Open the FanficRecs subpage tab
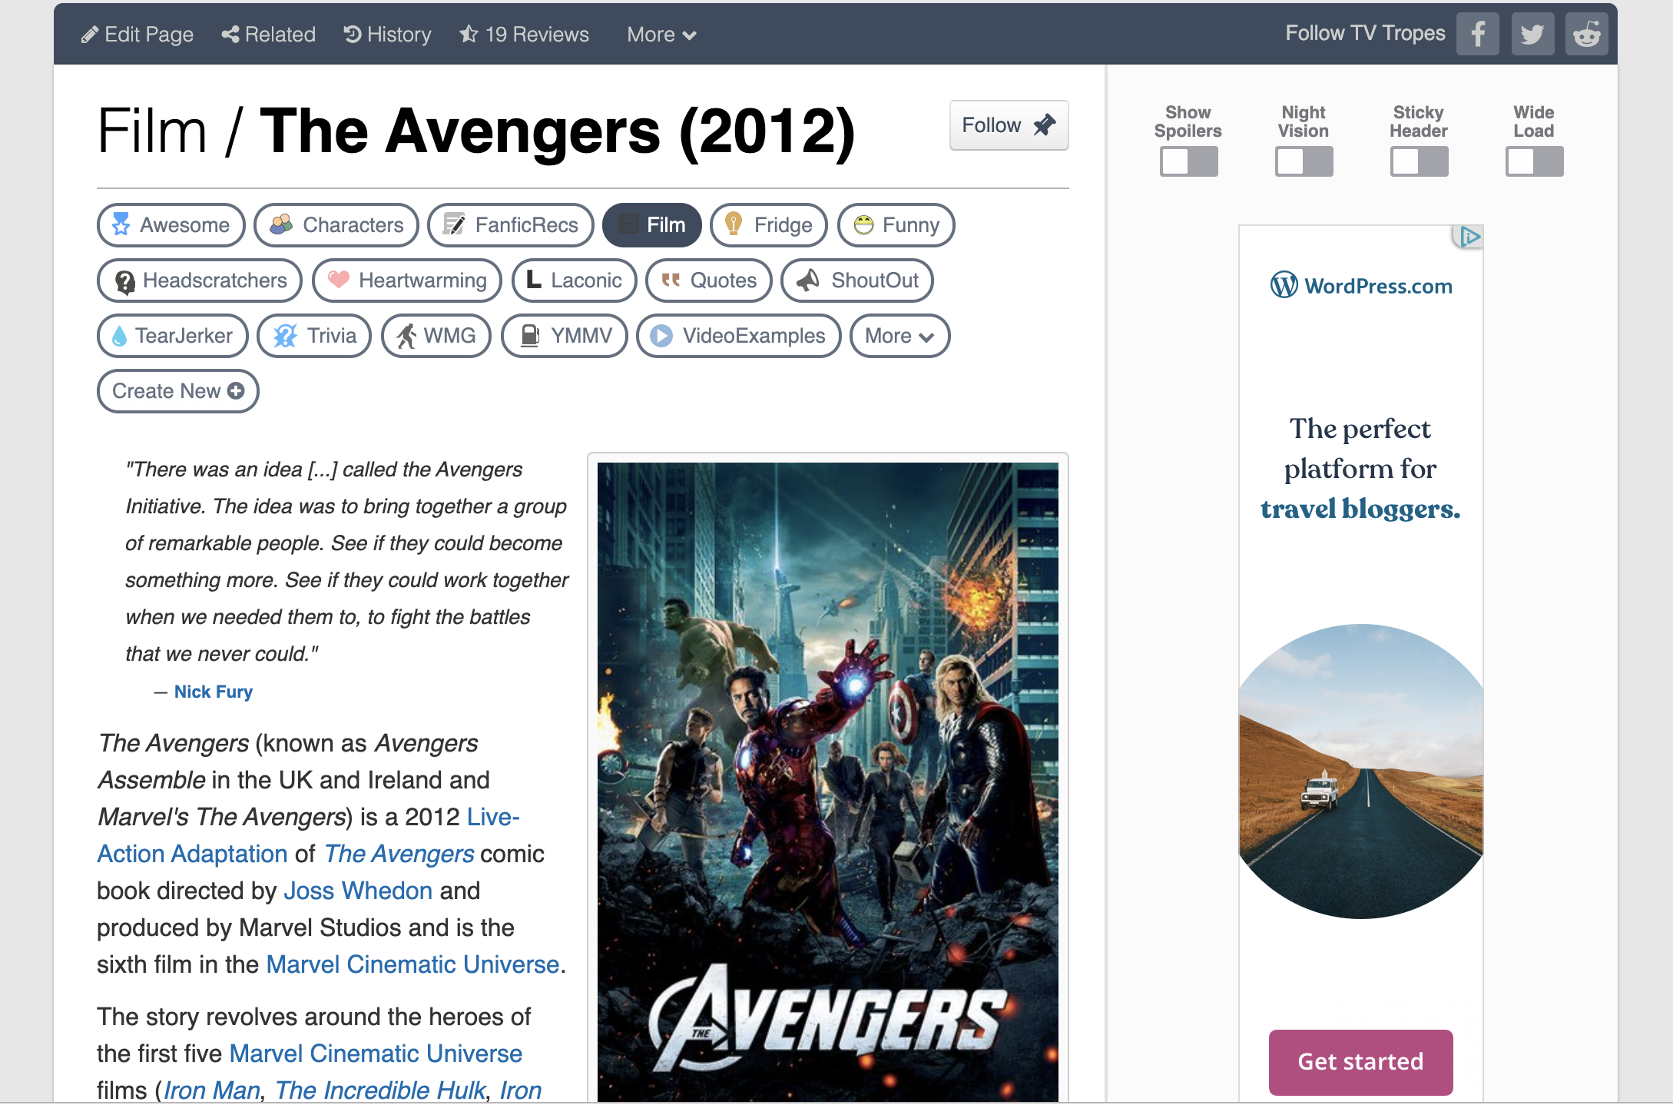The height and width of the screenshot is (1105, 1673). click(511, 225)
